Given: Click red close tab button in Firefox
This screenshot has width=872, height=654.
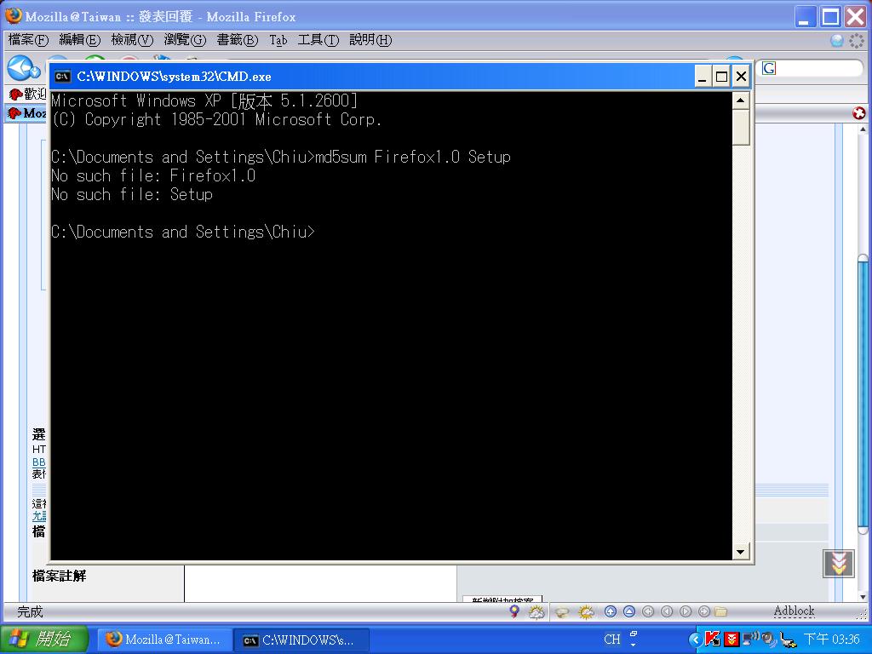Looking at the screenshot, I should pyautogui.click(x=858, y=113).
